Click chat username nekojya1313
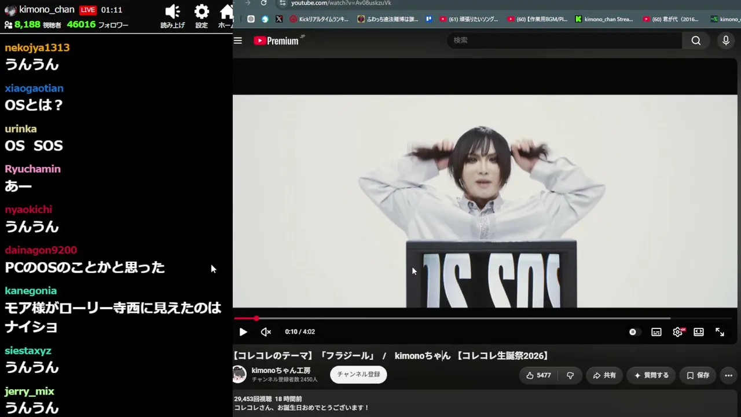Screen dimensions: 741x417 (37, 47)
